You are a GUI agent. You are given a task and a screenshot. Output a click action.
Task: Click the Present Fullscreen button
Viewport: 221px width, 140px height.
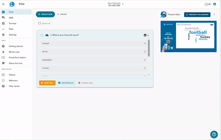point(197,15)
